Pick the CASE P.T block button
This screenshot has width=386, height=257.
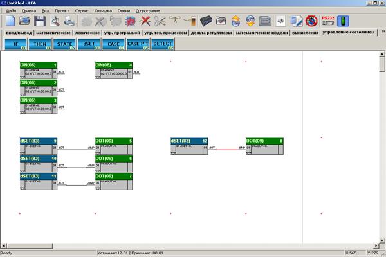pos(136,44)
